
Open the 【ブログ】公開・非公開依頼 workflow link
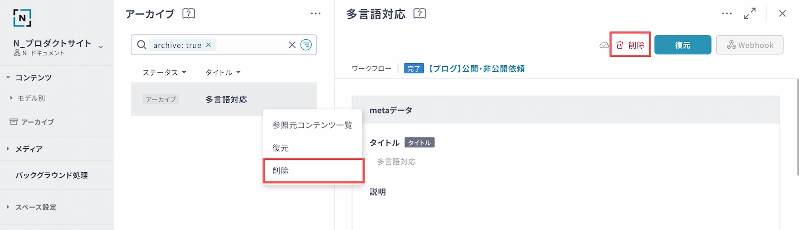tap(476, 69)
